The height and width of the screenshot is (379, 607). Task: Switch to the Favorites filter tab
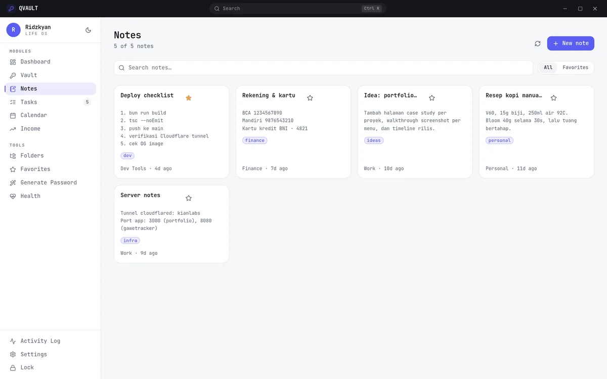[x=575, y=68]
